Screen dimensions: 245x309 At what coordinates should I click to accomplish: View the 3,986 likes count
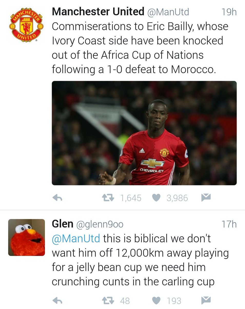(177, 198)
